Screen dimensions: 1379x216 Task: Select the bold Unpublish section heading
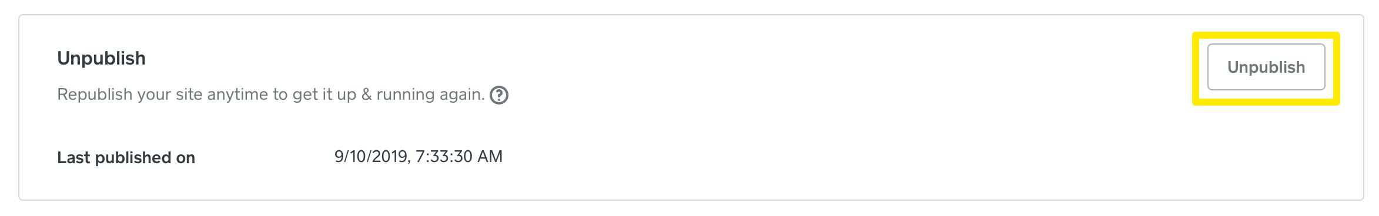[101, 58]
